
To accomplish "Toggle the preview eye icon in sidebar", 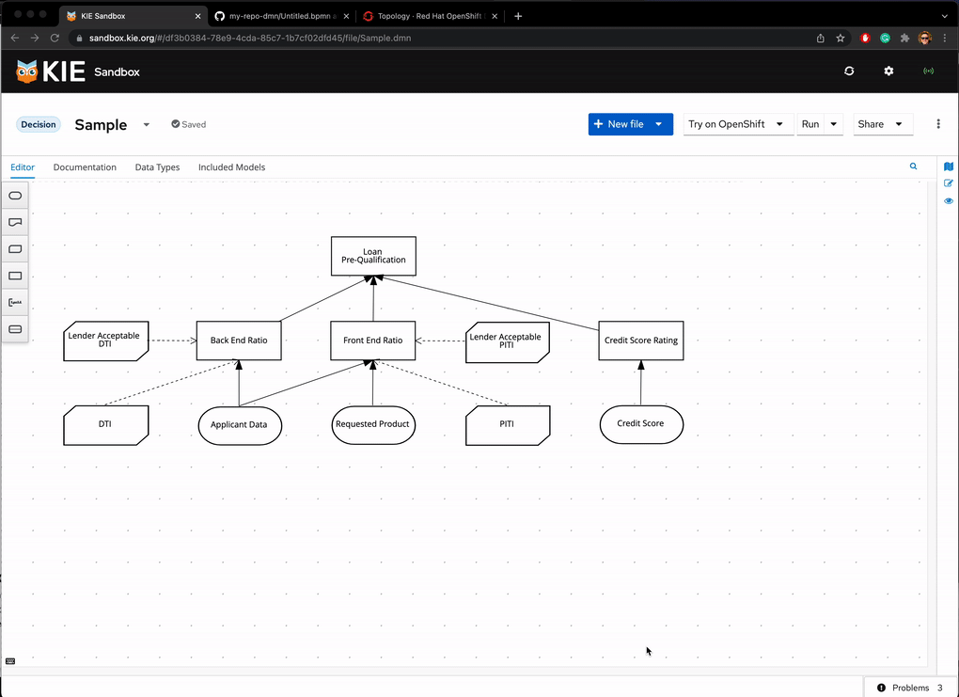I will coord(949,201).
